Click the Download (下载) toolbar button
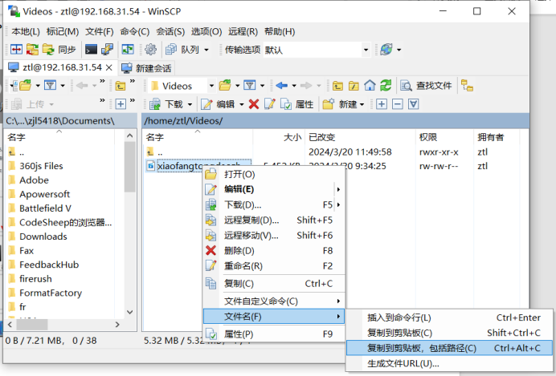 166,104
